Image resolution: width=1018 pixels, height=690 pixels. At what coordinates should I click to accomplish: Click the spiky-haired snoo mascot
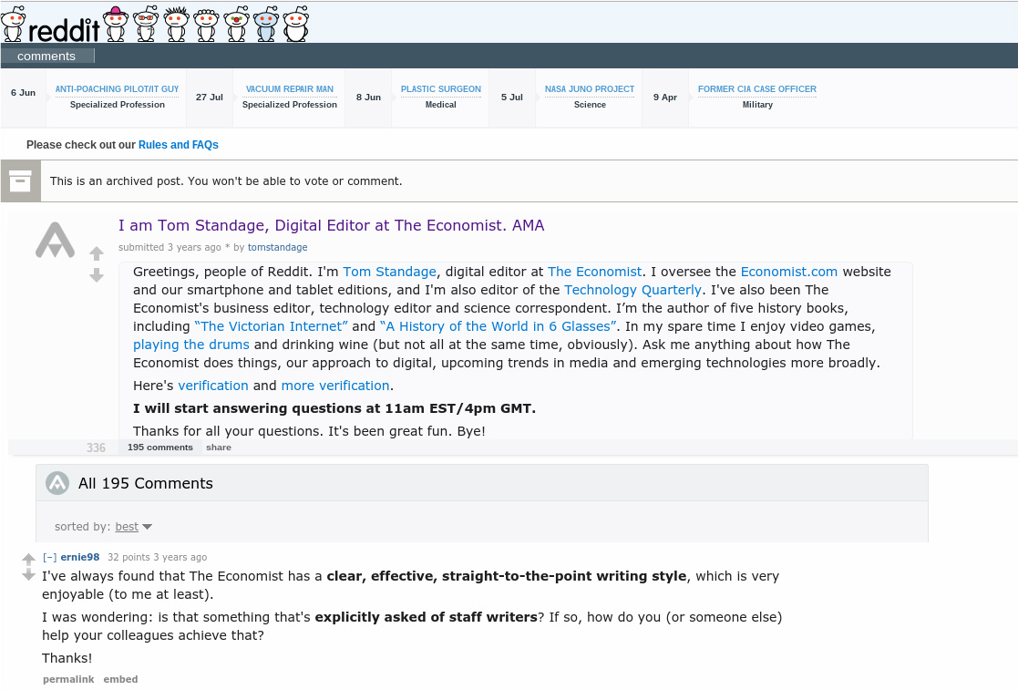[x=177, y=24]
